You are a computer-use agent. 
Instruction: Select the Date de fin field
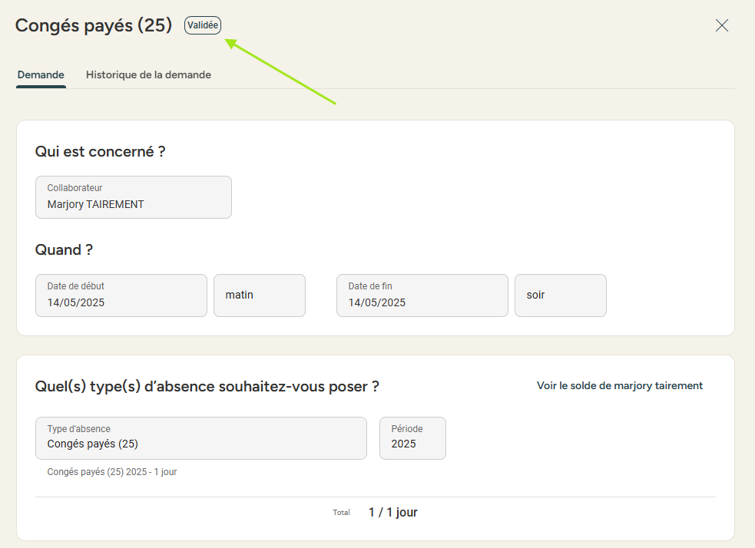[422, 295]
